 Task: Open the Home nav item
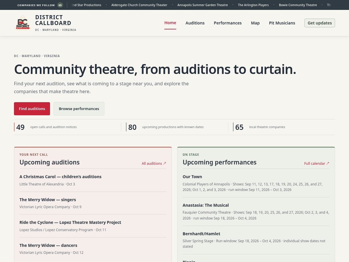click(x=170, y=23)
